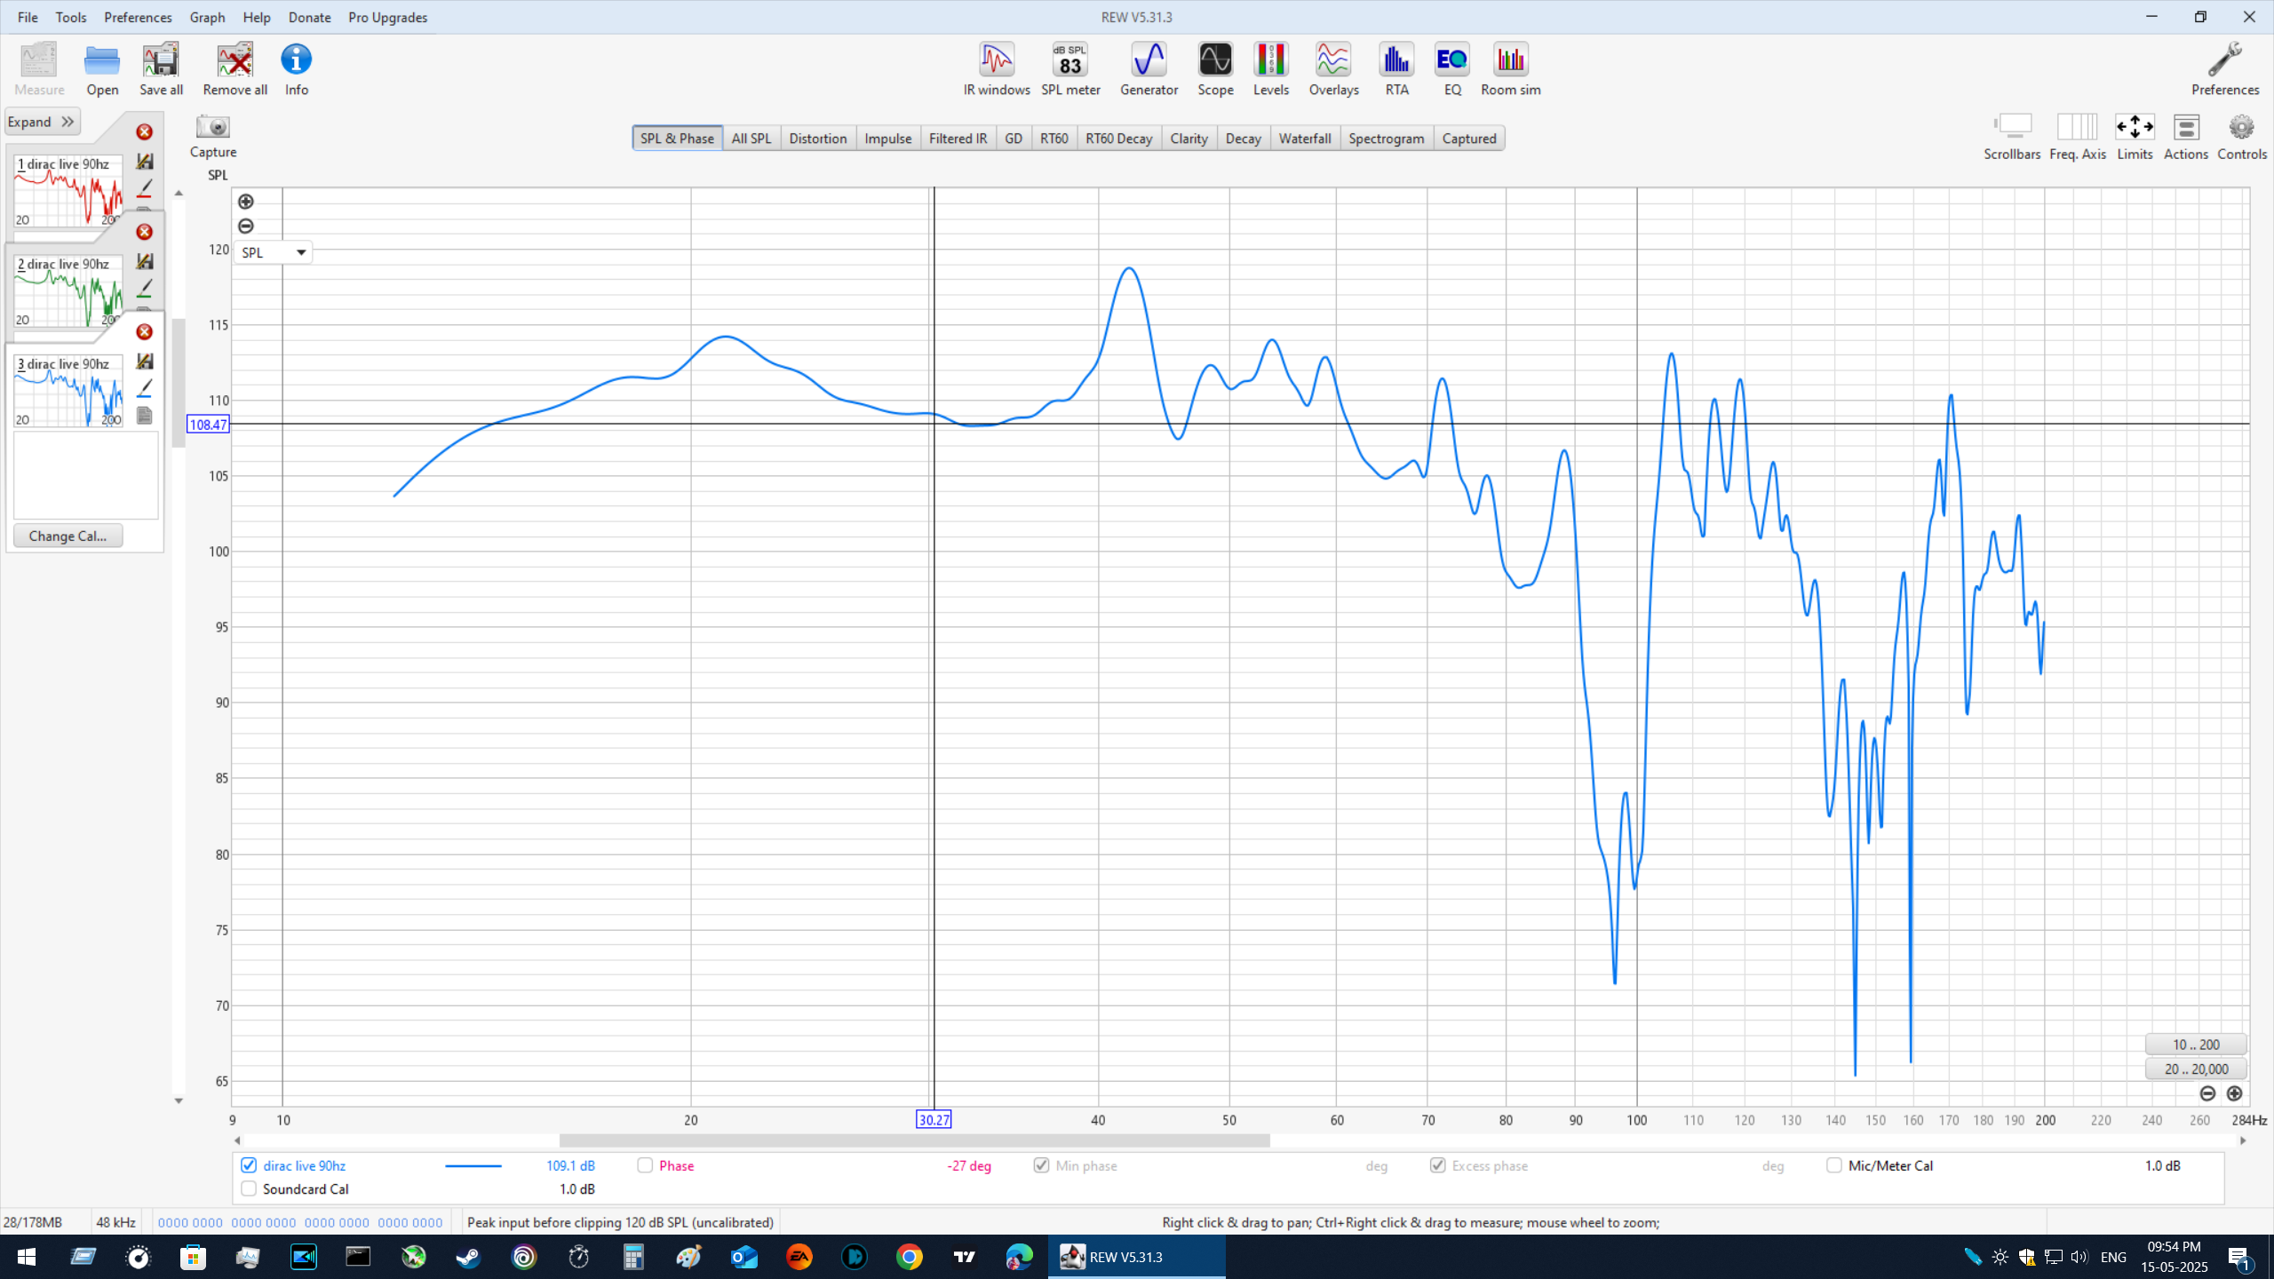The height and width of the screenshot is (1279, 2274).
Task: Click the Open folder icon
Action: tap(102, 69)
